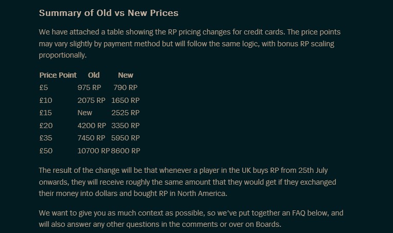Click the 'Old' column header

[94, 75]
